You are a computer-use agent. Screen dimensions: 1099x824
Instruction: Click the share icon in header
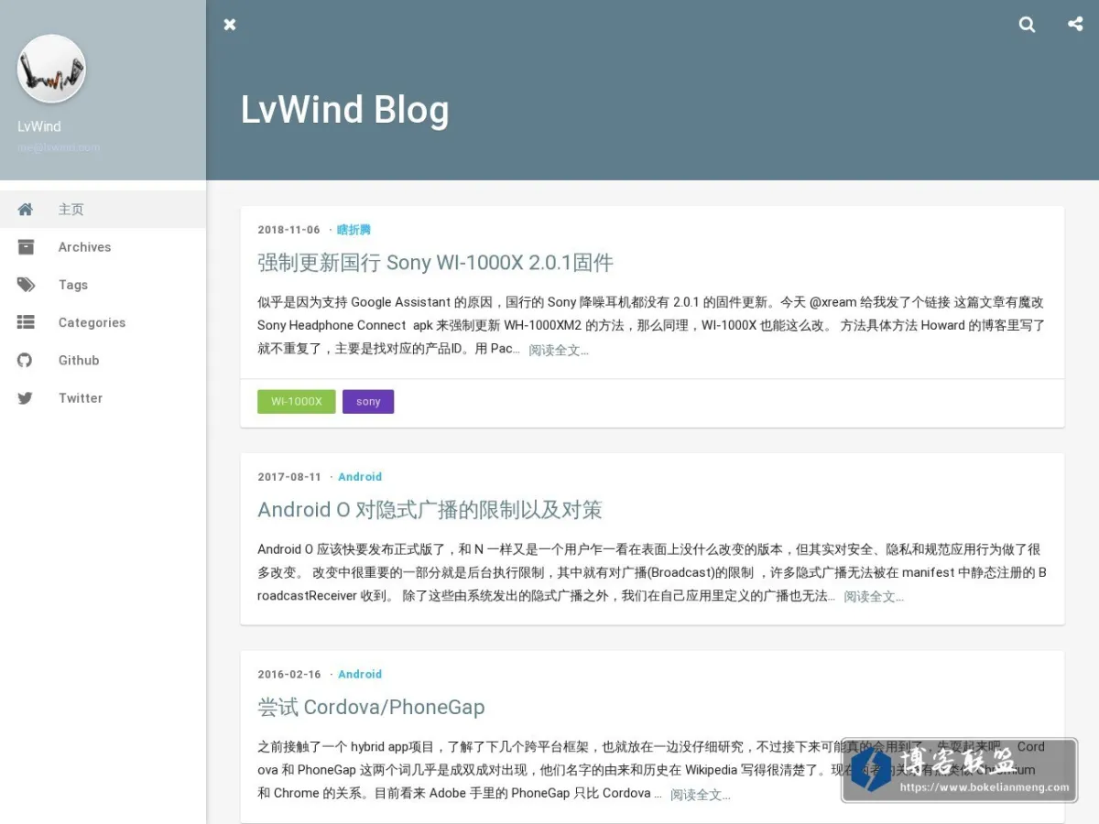(1075, 24)
